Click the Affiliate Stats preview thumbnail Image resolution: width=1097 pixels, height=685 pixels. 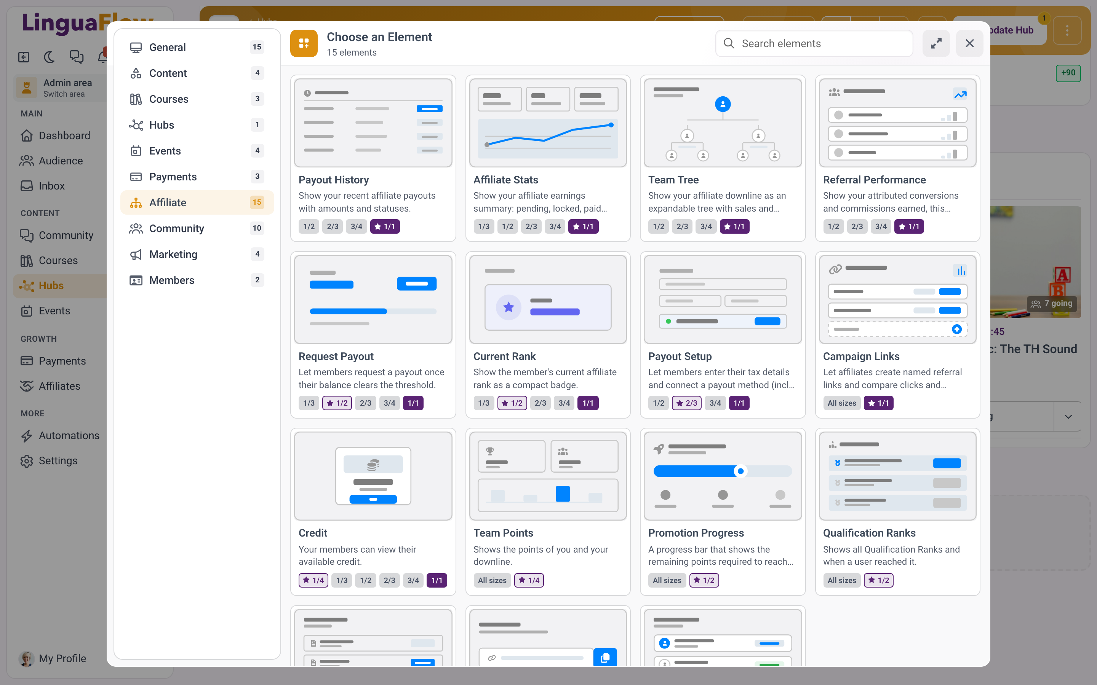(x=548, y=123)
